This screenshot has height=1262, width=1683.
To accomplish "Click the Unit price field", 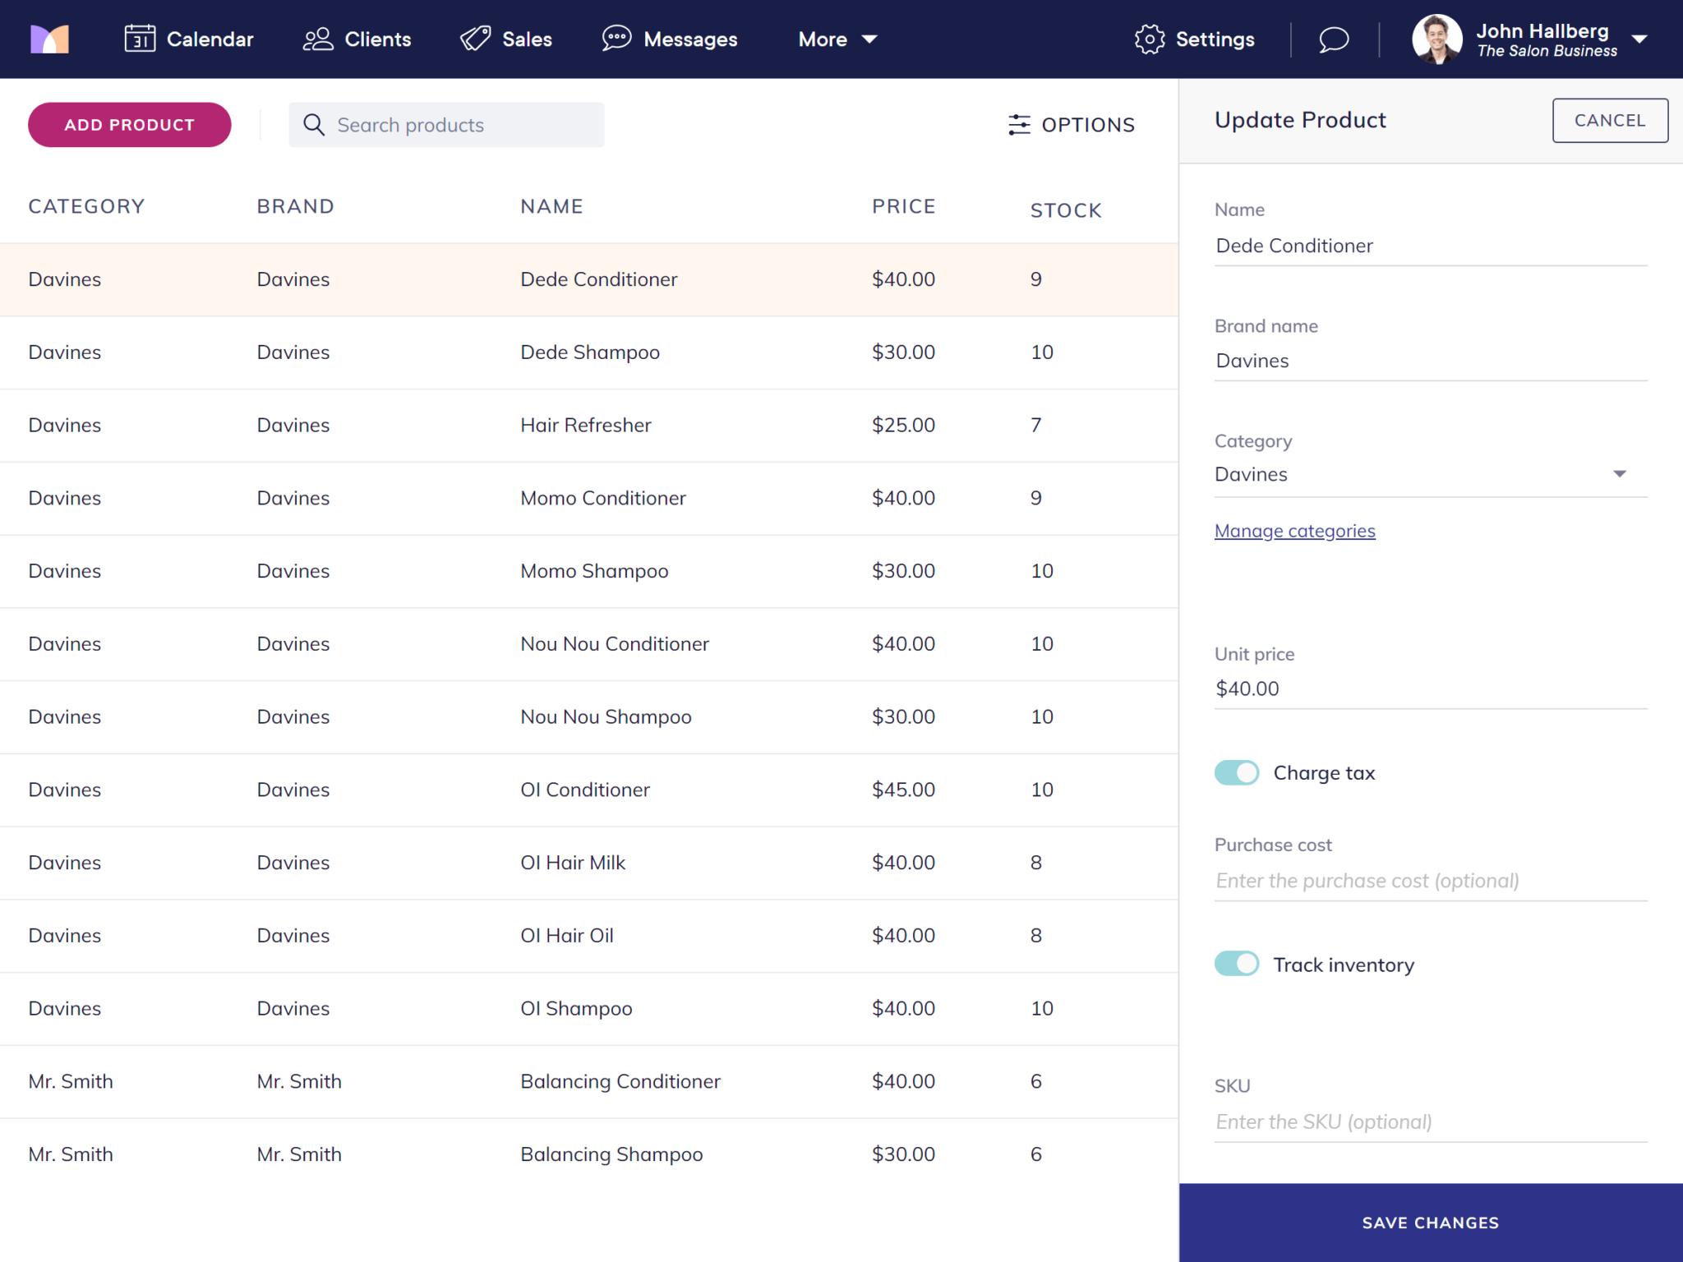I will (1431, 689).
